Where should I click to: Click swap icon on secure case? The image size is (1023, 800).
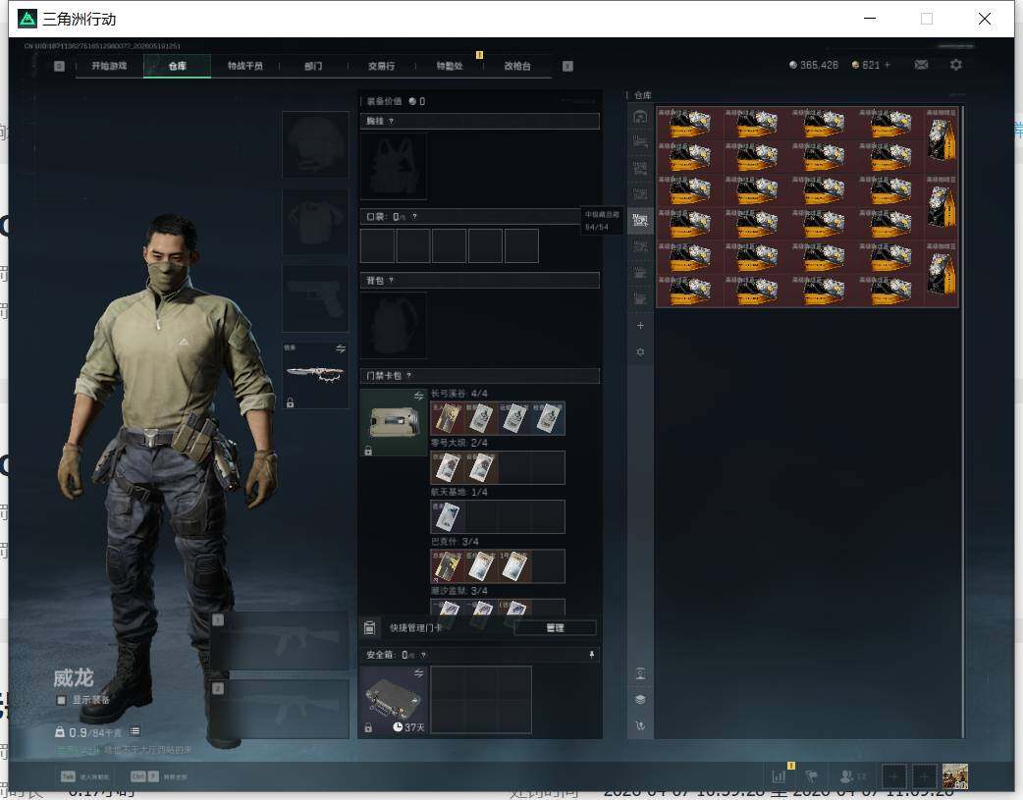coord(419,672)
